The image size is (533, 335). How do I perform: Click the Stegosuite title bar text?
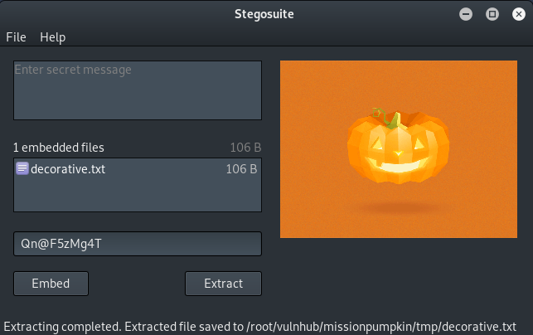264,14
